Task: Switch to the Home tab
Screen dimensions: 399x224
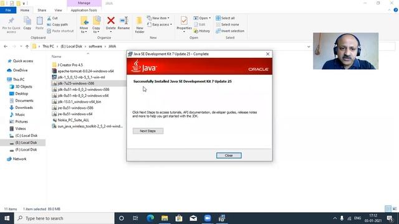Action: 25,10
